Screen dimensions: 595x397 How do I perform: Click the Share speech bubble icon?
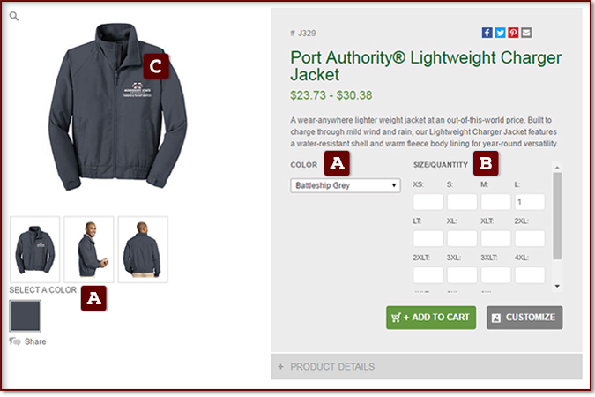15,341
